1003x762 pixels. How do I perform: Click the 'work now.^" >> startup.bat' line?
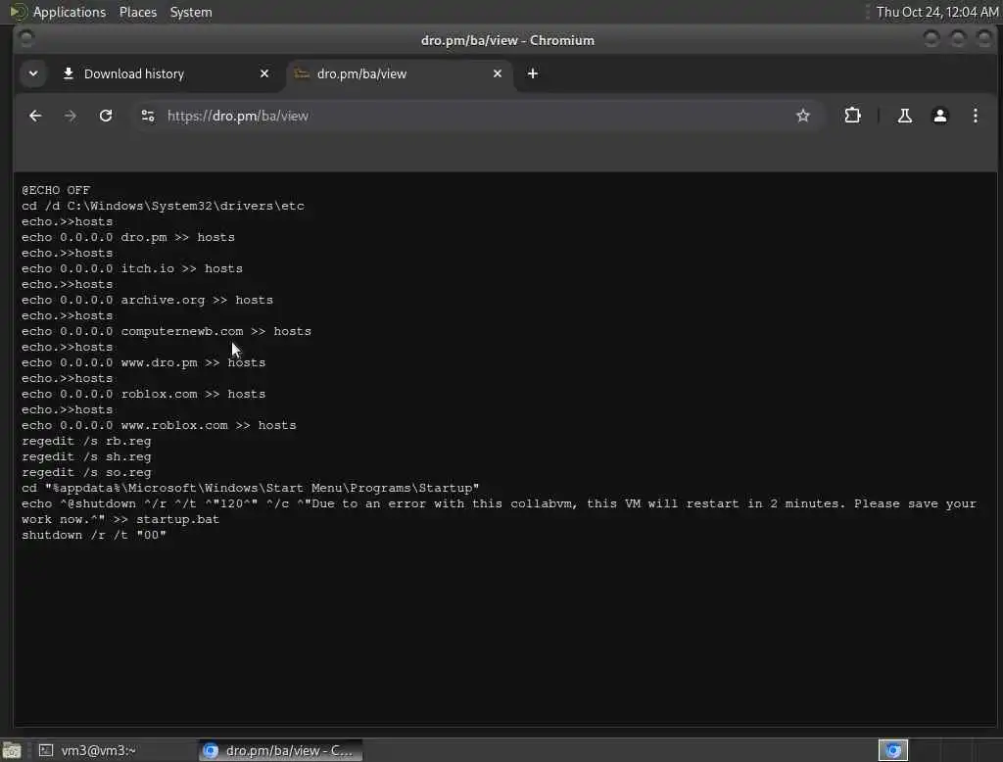(120, 519)
